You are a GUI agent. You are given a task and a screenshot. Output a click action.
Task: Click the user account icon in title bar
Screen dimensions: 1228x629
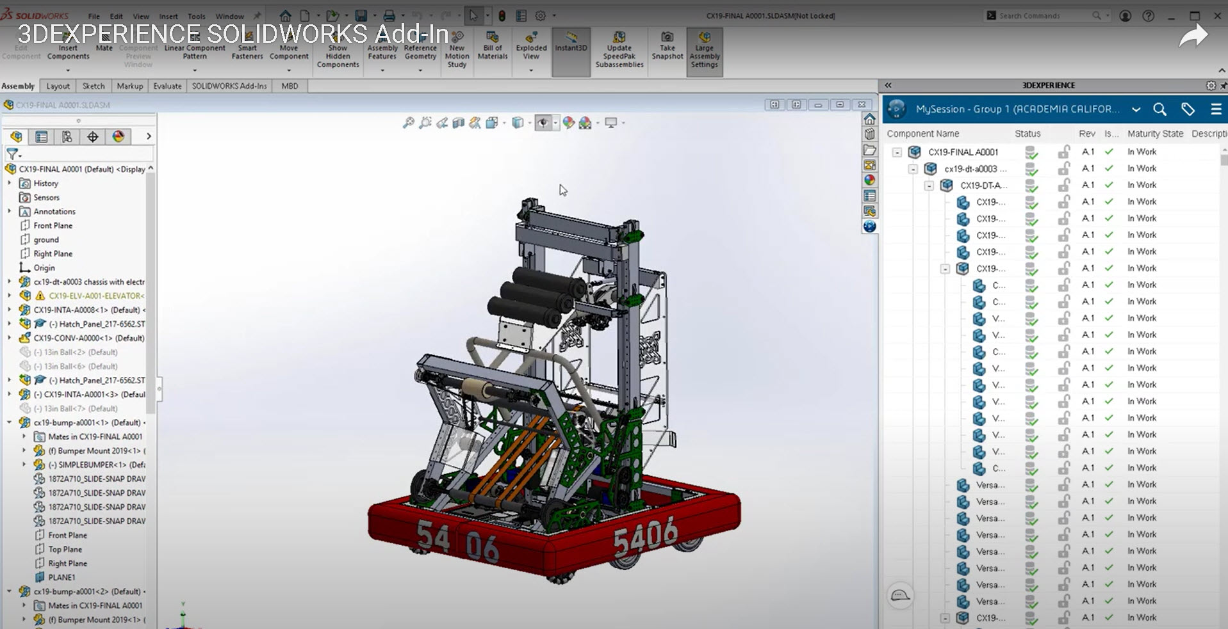[x=1125, y=15]
